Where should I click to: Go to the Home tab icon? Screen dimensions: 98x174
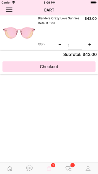coord(10,168)
